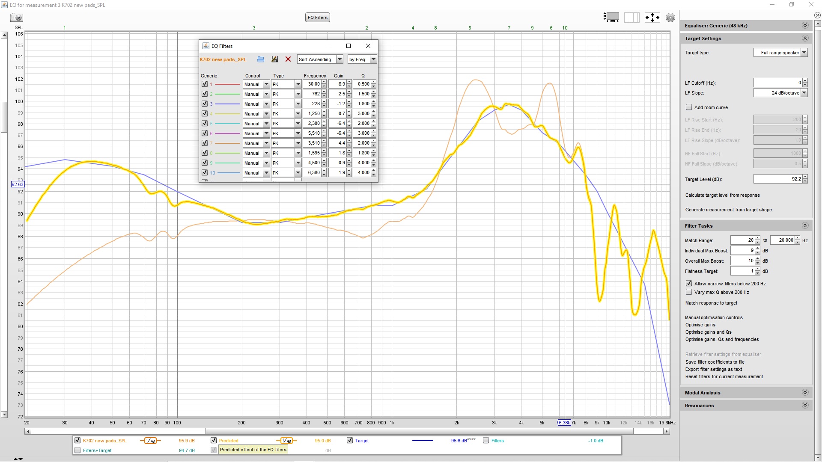Viewport: 822px width, 462px height.
Task: Click filter 5 gain field -6.4
Action: click(x=338, y=123)
